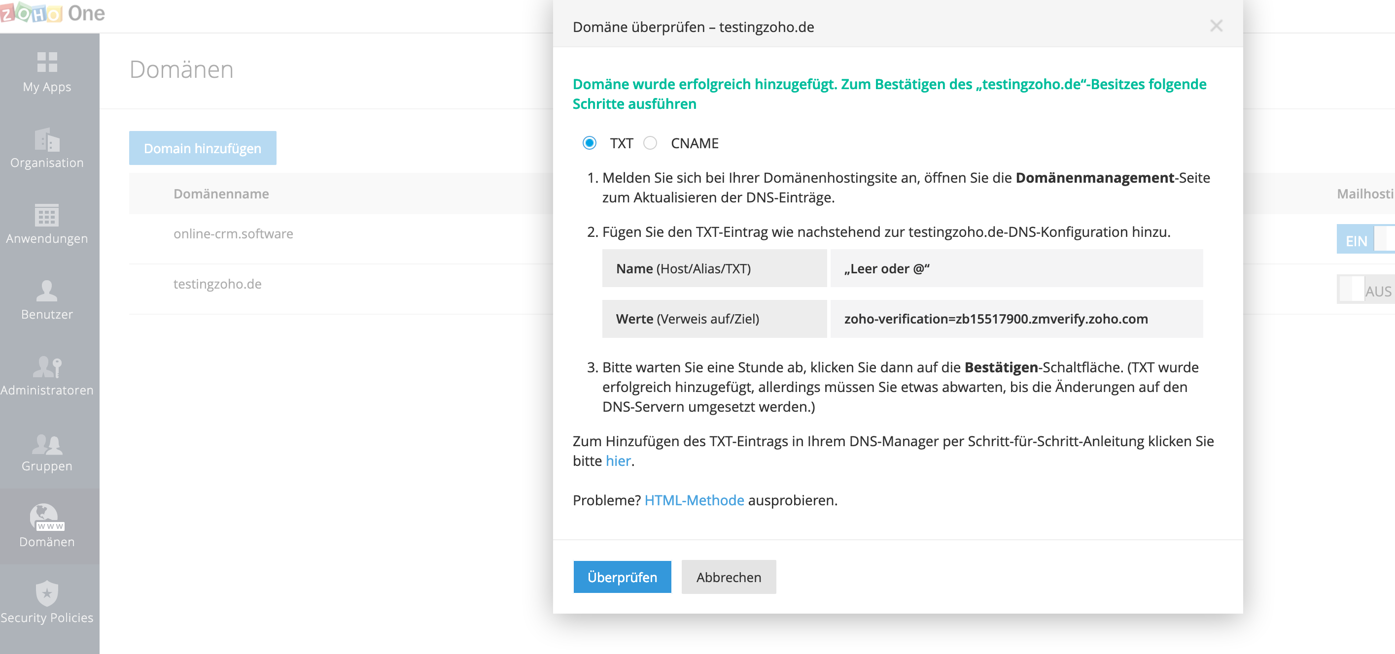Close the Domäne überprüfen dialog
The height and width of the screenshot is (654, 1395).
pos(1216,26)
